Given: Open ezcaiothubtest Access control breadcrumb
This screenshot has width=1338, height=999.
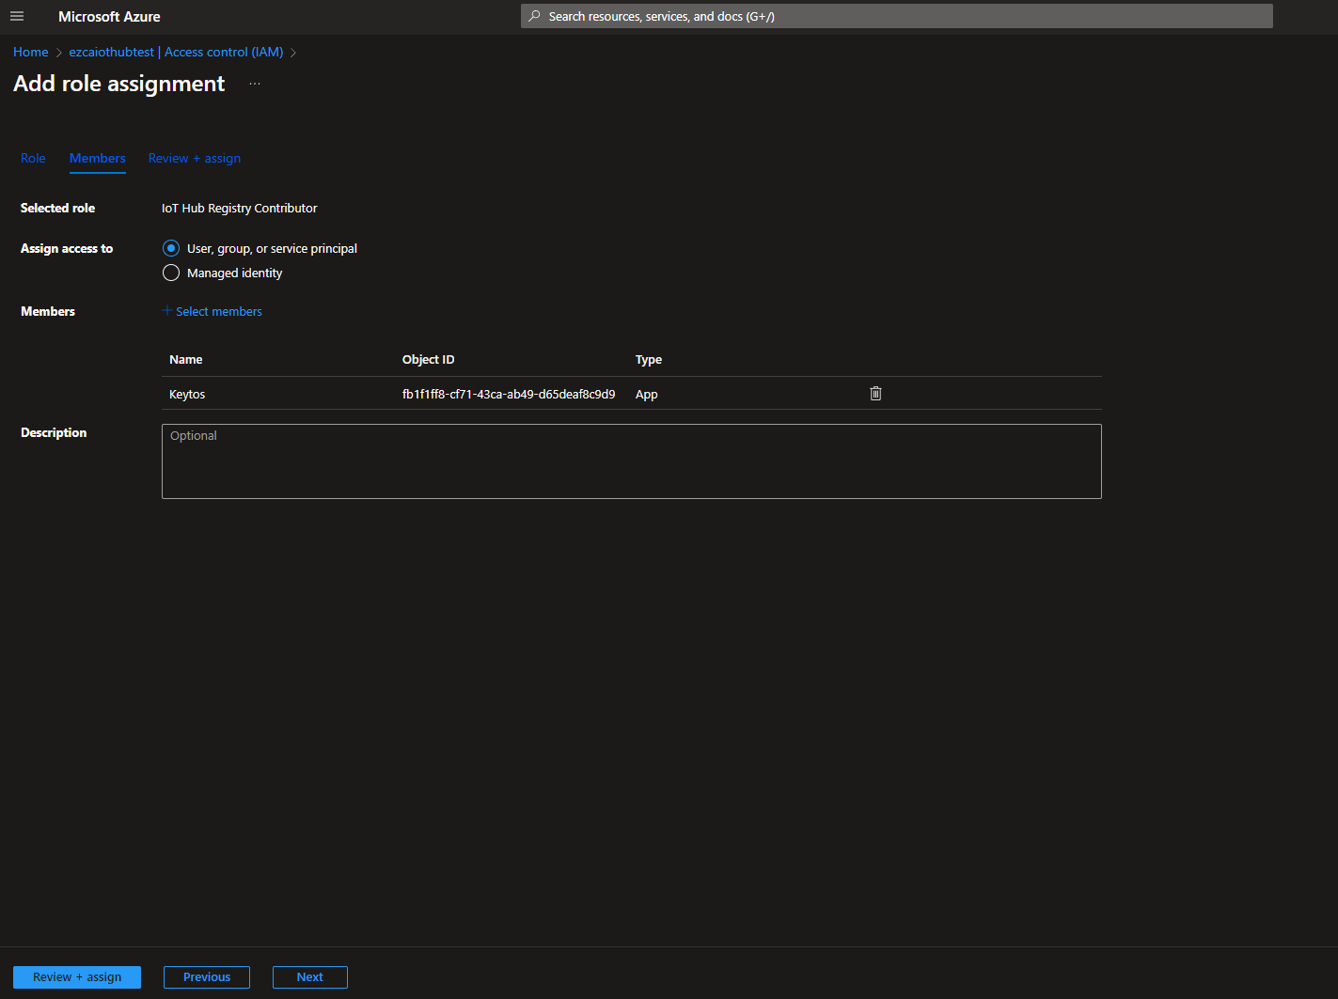Looking at the screenshot, I should click(x=176, y=52).
